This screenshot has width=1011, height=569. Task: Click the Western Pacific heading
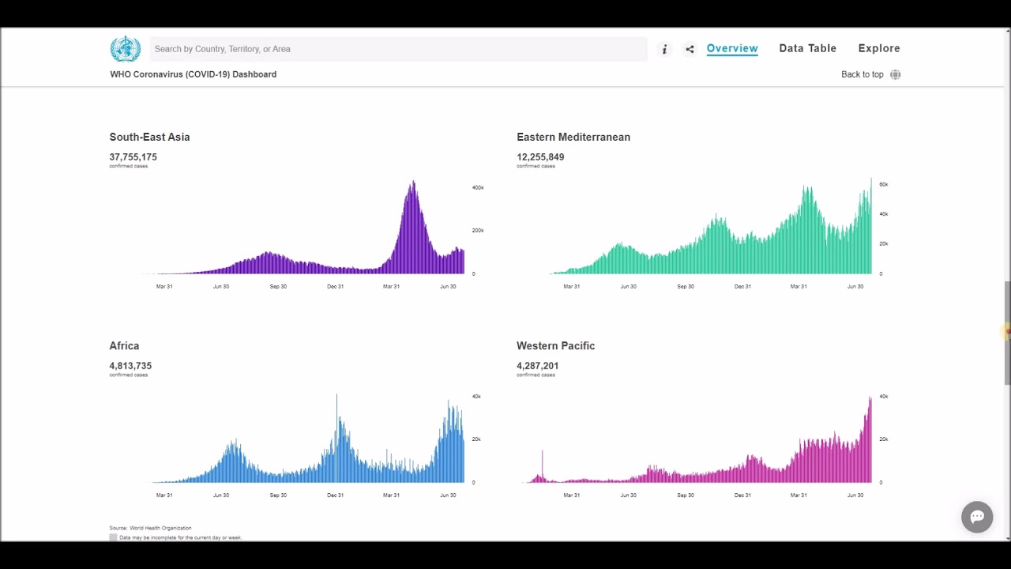[555, 345]
